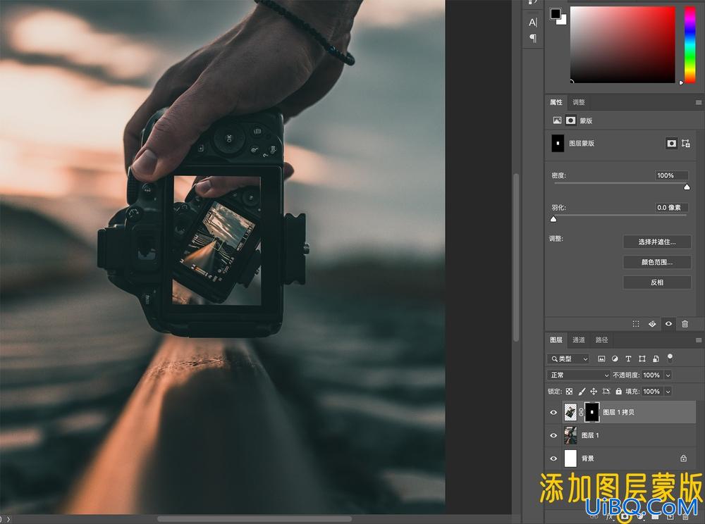Open the 填充 fill slider arrow
Viewport: 705px width, 524px height.
point(668,392)
